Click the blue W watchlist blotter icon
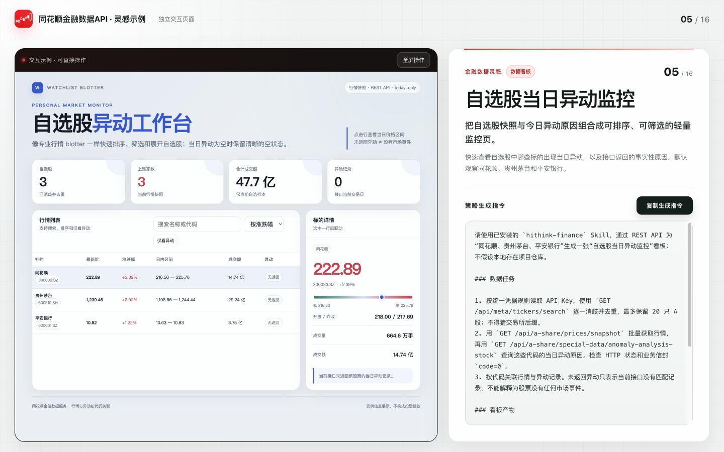 click(37, 87)
